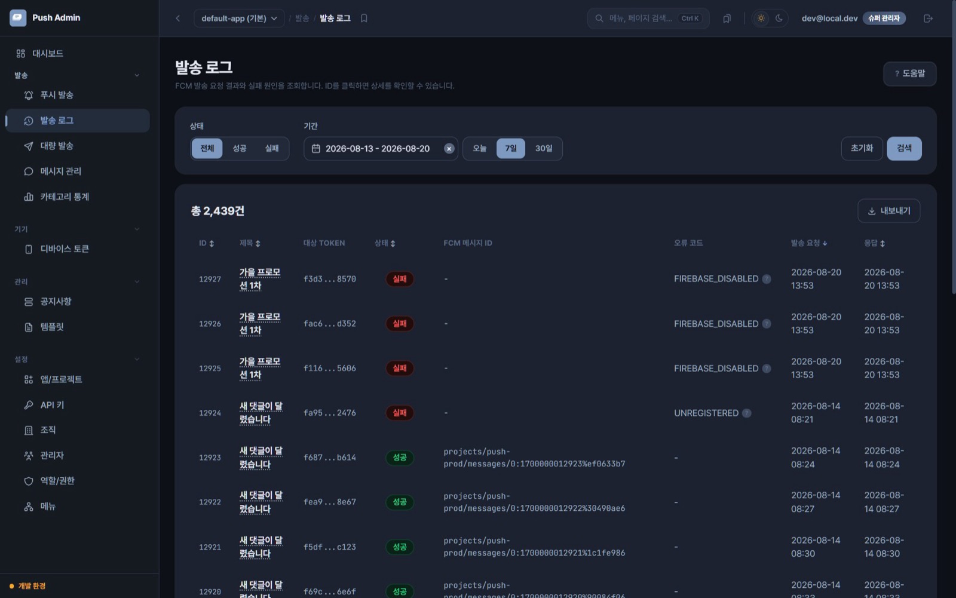
Task: Go to 푸시 발송 in the sidebar
Action: click(78, 95)
